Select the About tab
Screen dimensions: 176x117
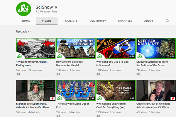pos(149,21)
